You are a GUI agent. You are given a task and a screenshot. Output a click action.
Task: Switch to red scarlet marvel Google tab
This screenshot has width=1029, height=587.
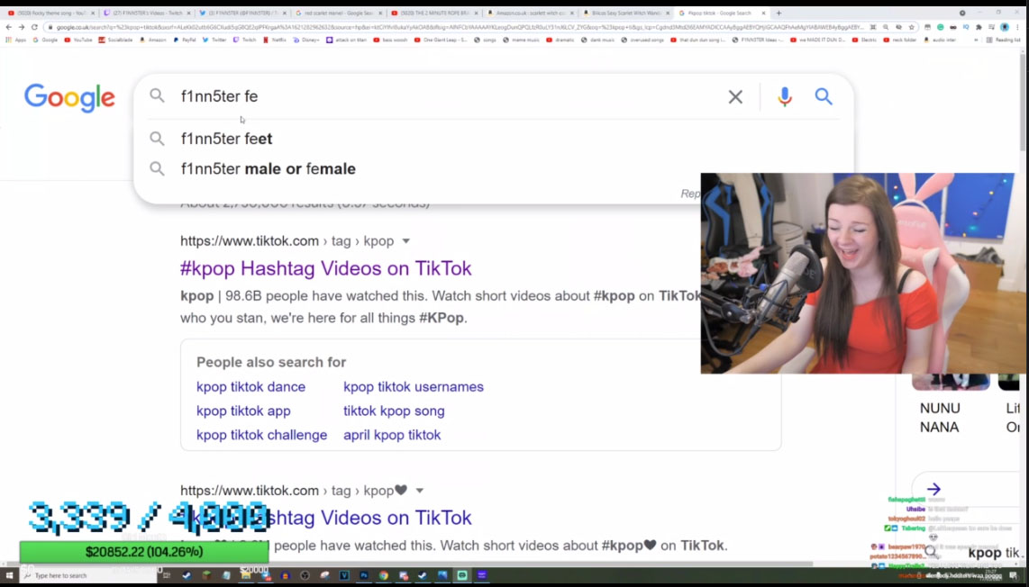pyautogui.click(x=339, y=13)
